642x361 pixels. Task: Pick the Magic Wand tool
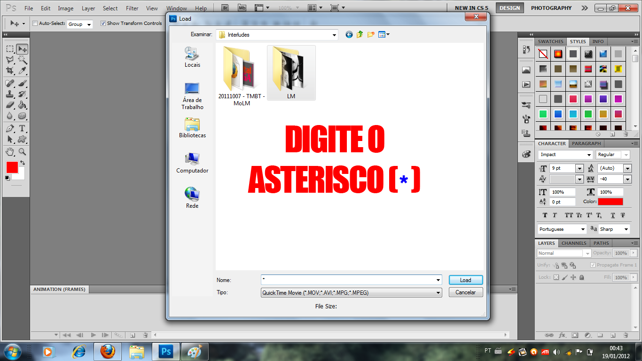coord(22,60)
